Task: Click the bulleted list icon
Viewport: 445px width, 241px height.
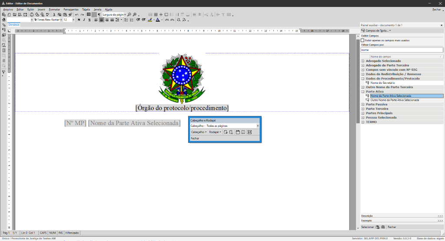Action: coord(126,20)
